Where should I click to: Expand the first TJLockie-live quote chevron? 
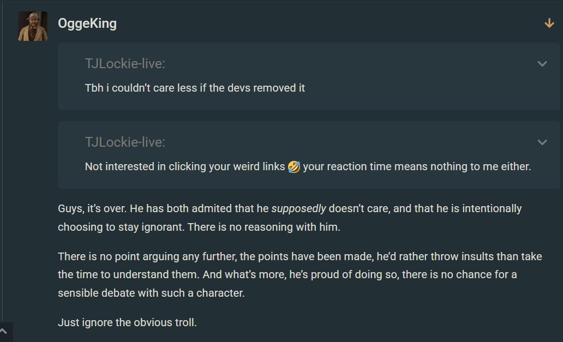pos(542,64)
